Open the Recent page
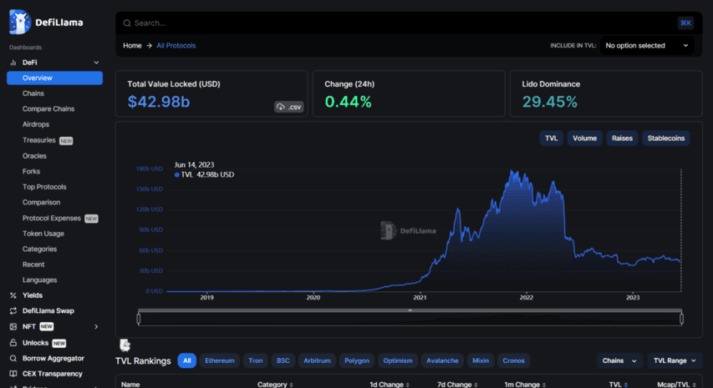Image resolution: width=713 pixels, height=388 pixels. (33, 265)
